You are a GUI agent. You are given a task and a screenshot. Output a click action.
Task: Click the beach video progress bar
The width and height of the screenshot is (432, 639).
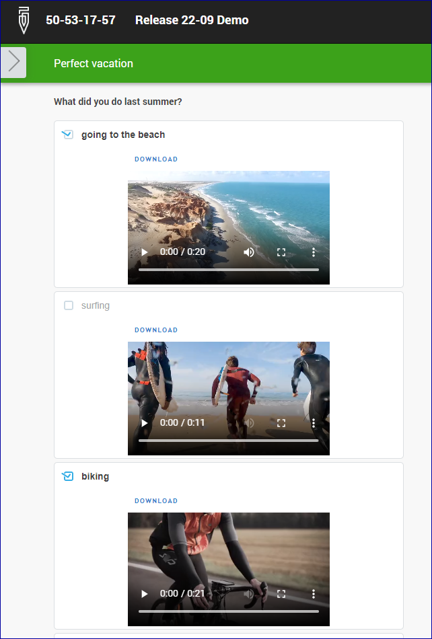point(229,269)
